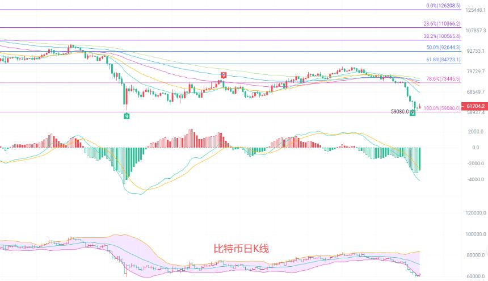Click the -4000.0 MACD axis value
The image size is (488, 281).
(x=476, y=179)
